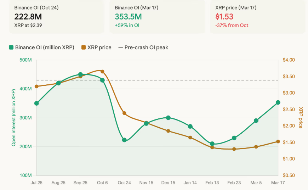Click the Nov 15 x-axis date label

point(146,183)
